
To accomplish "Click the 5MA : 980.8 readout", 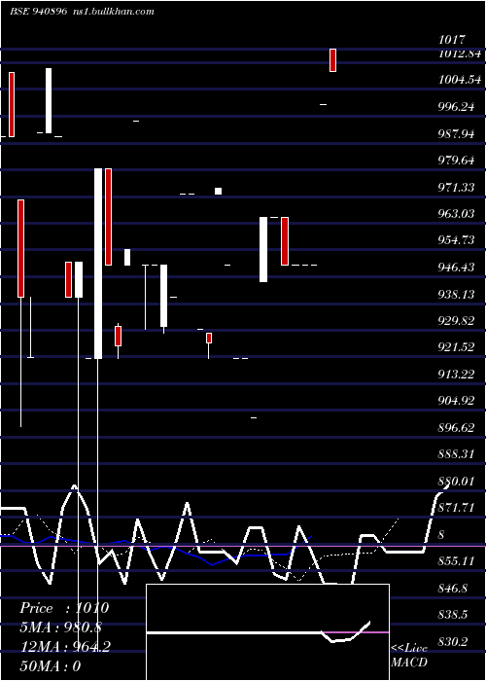I will click(x=61, y=627).
